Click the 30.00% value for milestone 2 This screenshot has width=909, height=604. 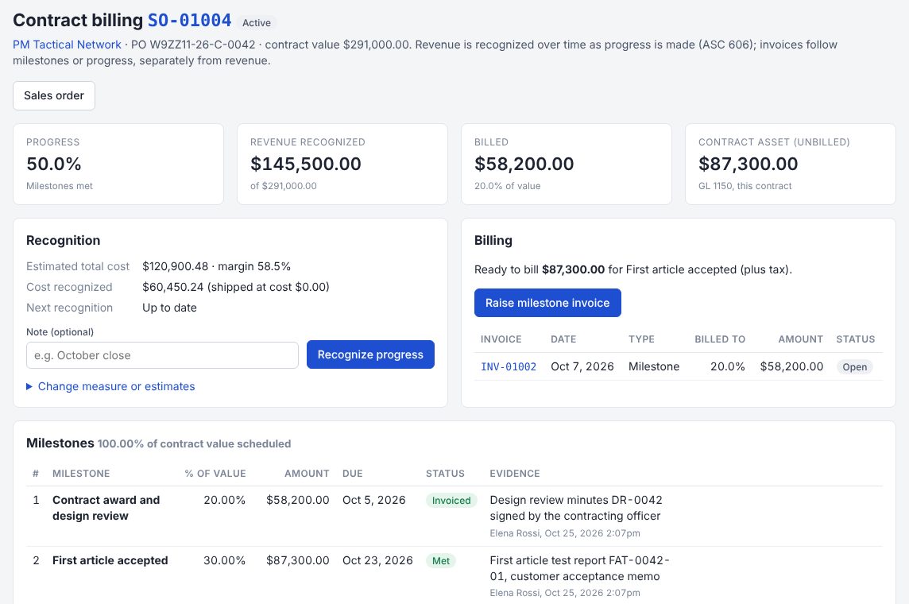[x=224, y=560]
